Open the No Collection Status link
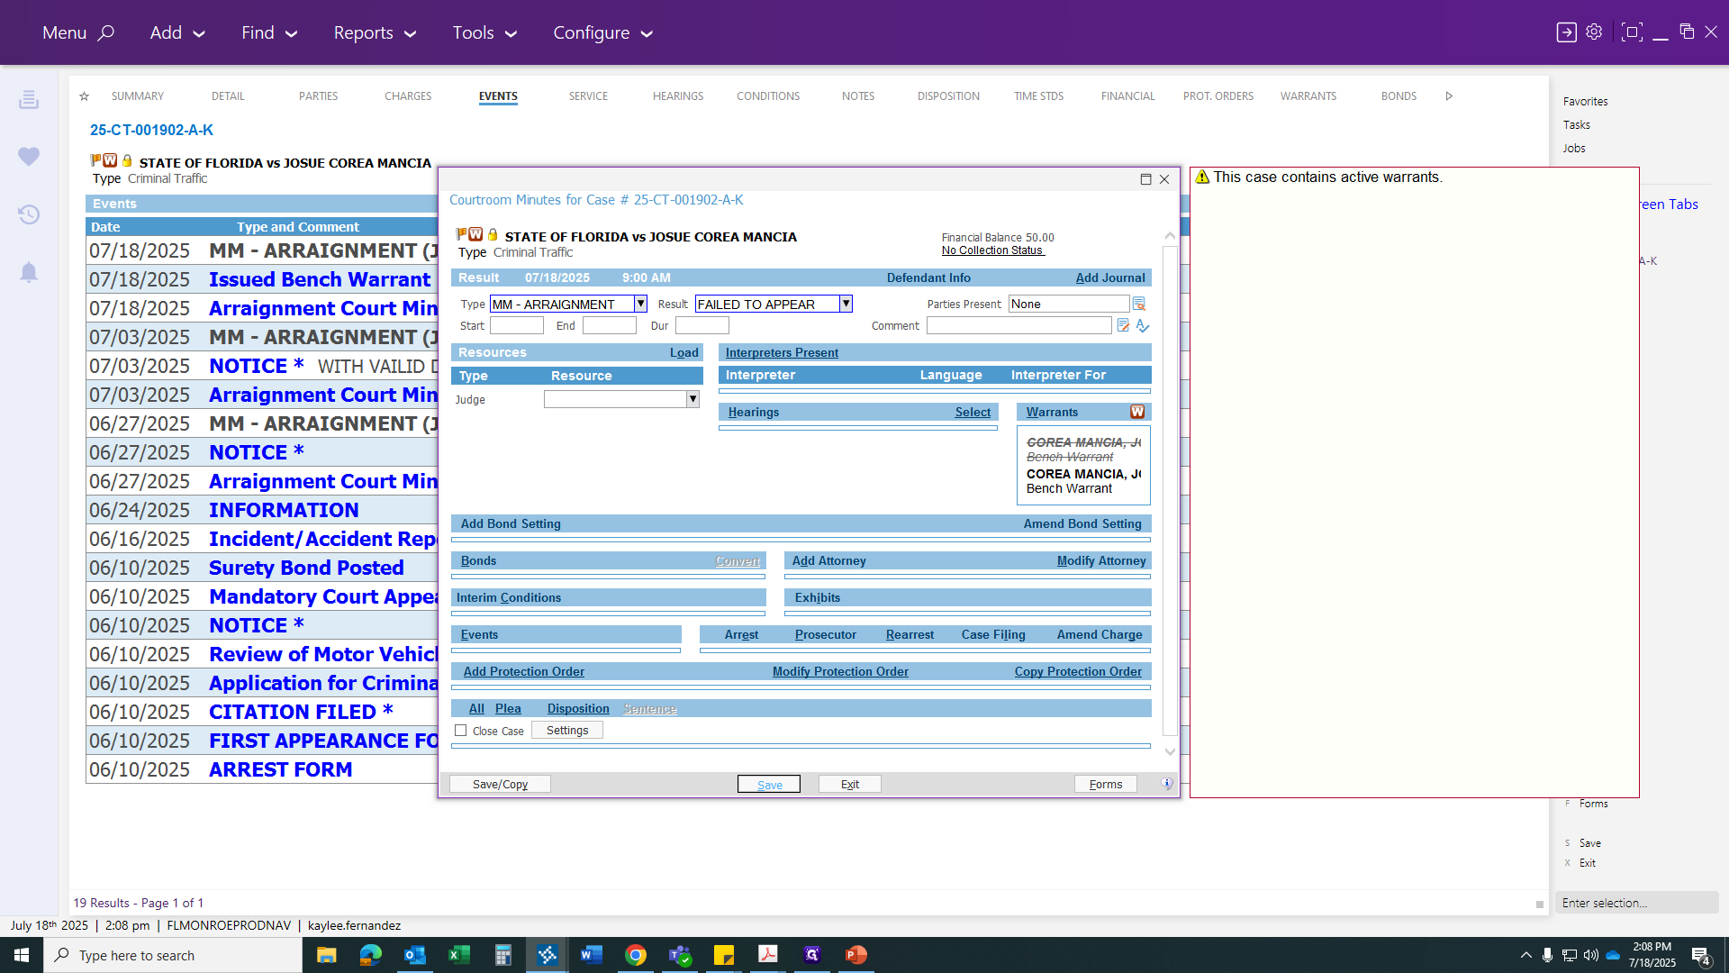1729x973 pixels. pos(992,250)
